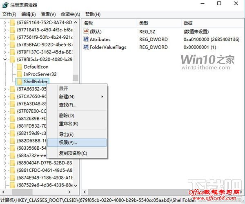Minimize the Registry Editor window
This screenshot has width=245, height=204.
(203, 3)
